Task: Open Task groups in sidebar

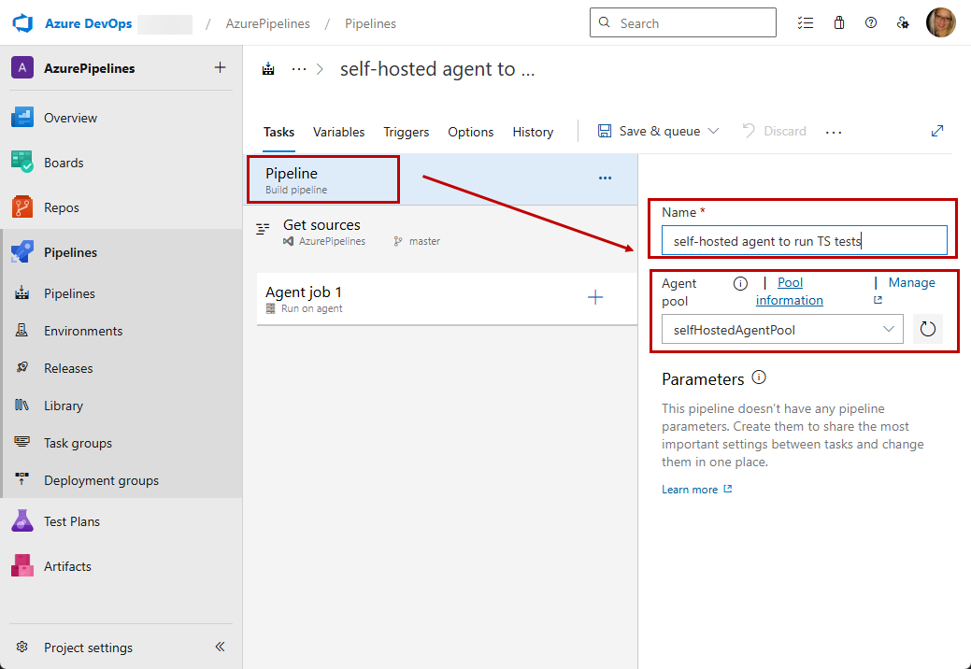Action: (78, 443)
